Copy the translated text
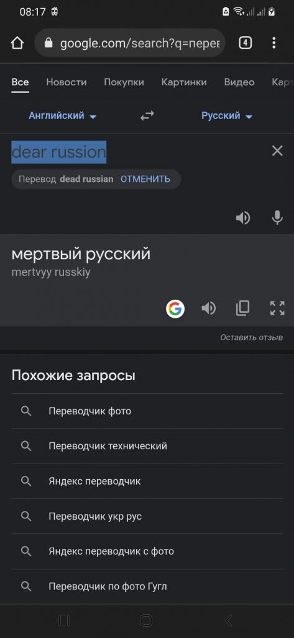294x638 pixels. point(242,309)
